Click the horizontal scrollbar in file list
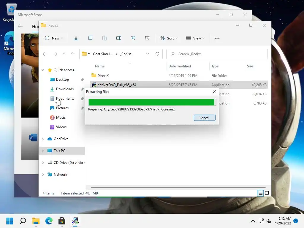This screenshot has height=228, width=304. click(178, 187)
